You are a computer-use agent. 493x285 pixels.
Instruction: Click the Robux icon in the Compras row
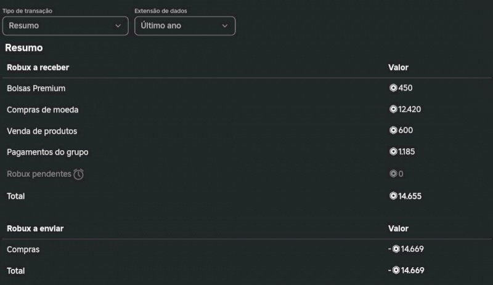pos(396,249)
